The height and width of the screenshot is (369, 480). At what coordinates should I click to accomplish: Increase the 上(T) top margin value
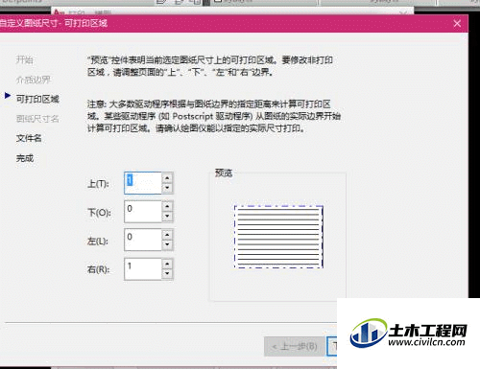tap(167, 178)
